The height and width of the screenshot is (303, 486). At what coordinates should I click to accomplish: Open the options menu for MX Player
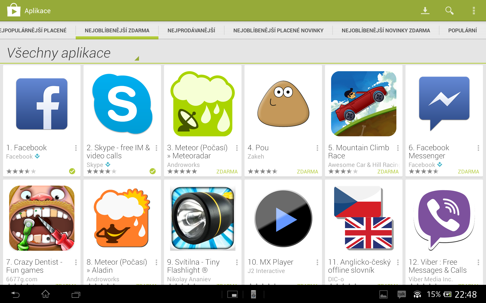tap(317, 262)
